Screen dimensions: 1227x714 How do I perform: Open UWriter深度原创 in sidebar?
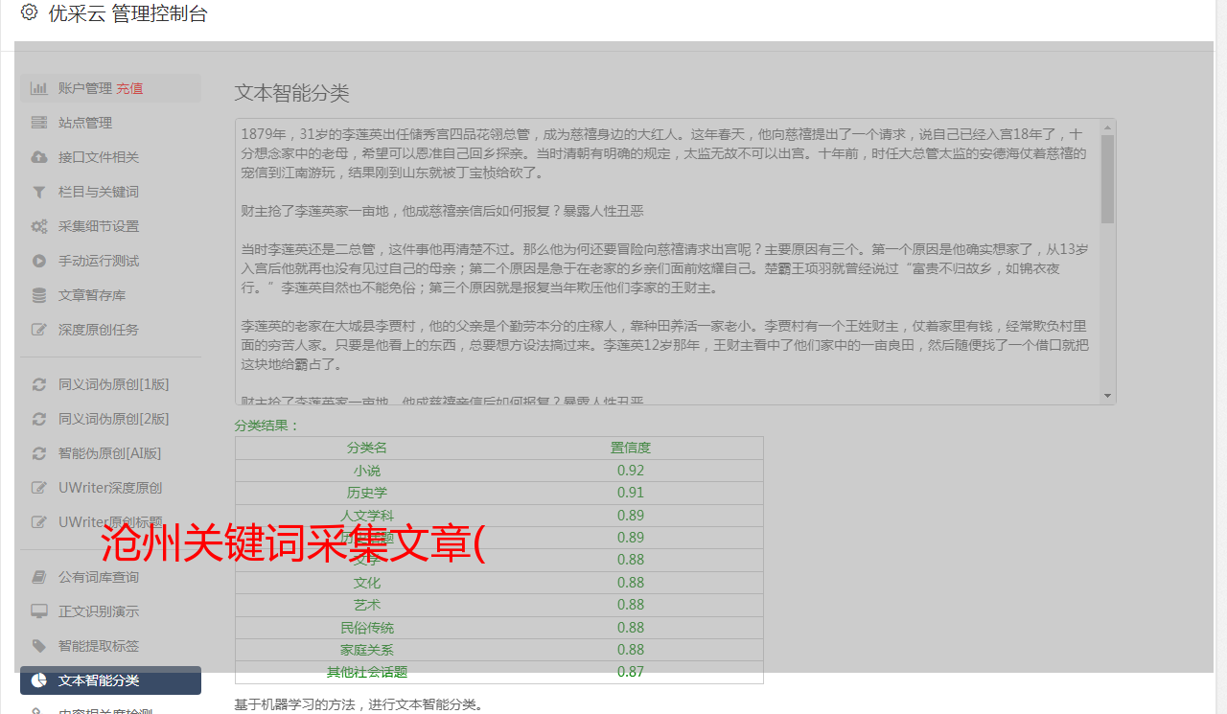click(110, 488)
